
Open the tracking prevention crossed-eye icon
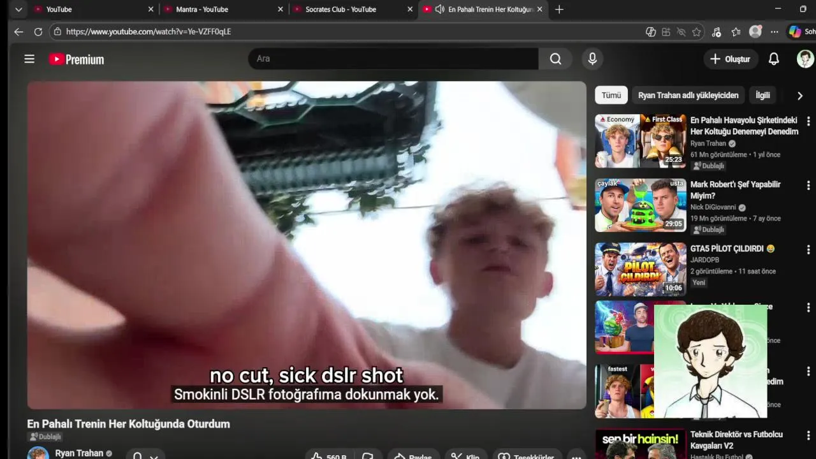(x=681, y=32)
